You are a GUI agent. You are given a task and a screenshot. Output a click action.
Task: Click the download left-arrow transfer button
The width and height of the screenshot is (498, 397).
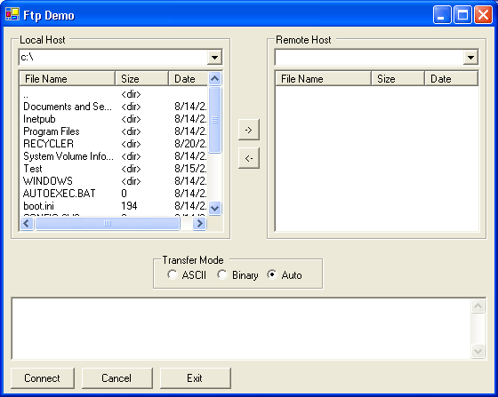pyautogui.click(x=249, y=158)
